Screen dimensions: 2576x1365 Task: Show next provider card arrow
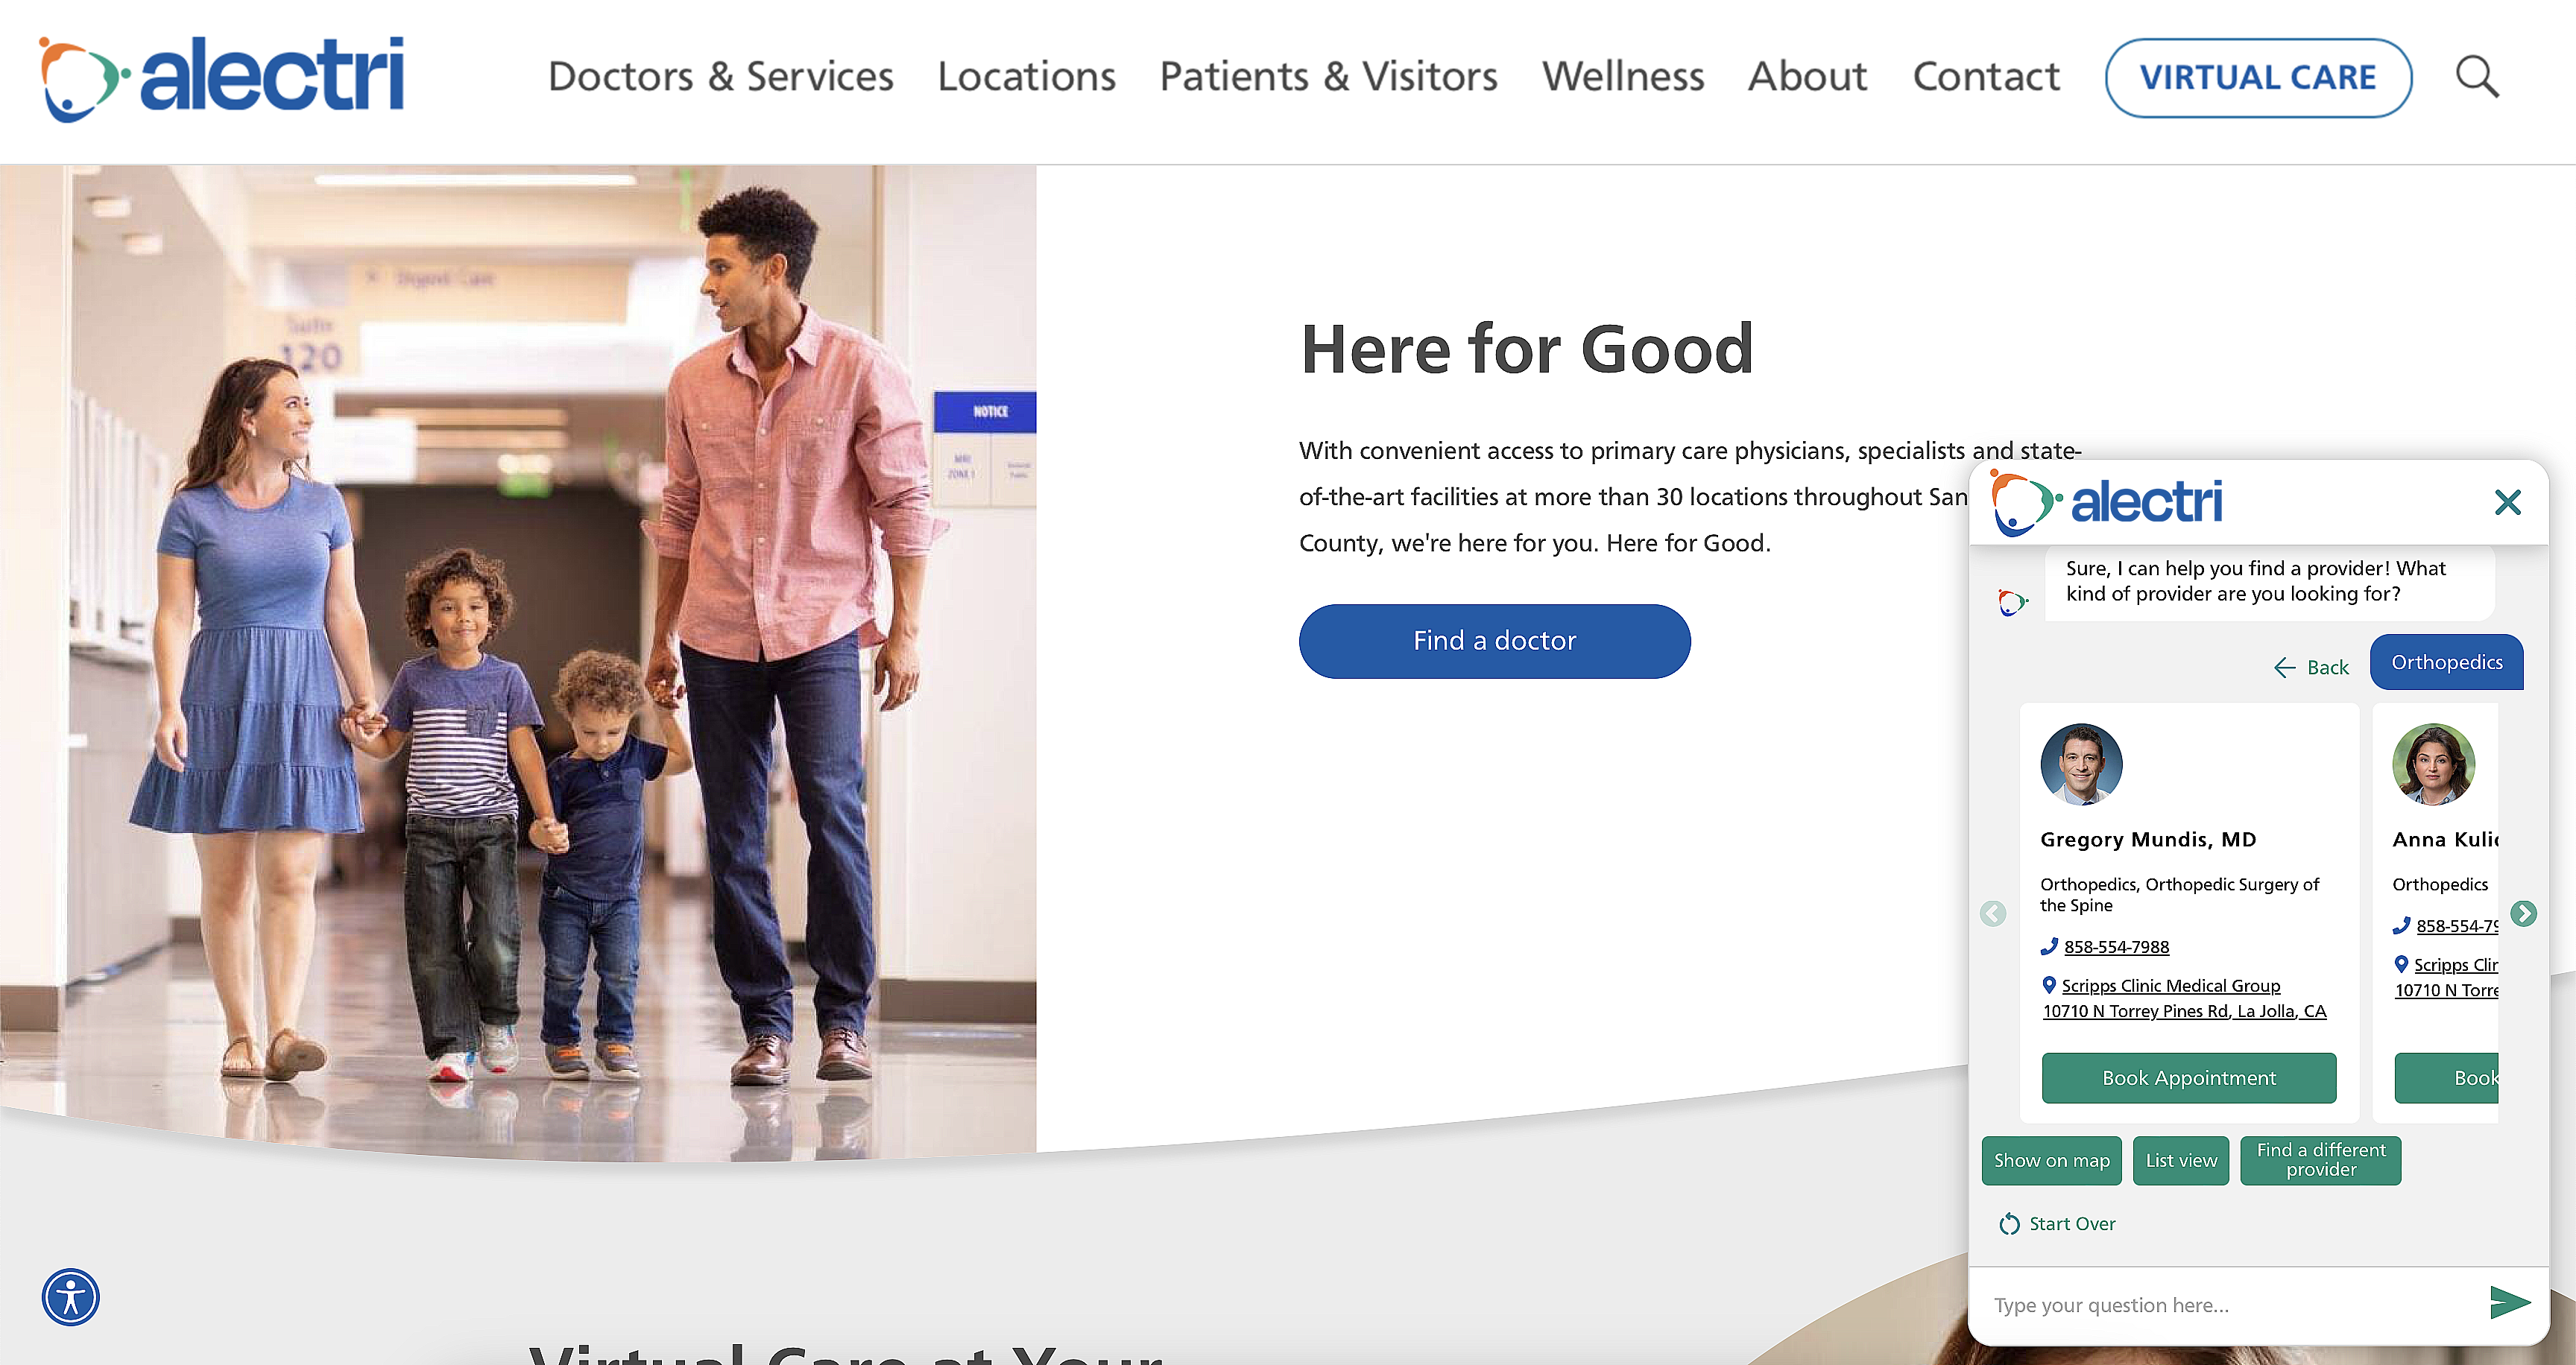click(2523, 913)
